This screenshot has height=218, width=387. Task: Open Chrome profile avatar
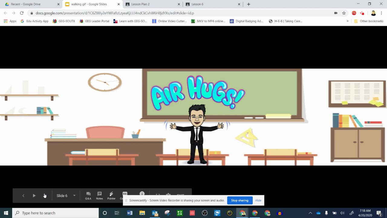[373, 13]
